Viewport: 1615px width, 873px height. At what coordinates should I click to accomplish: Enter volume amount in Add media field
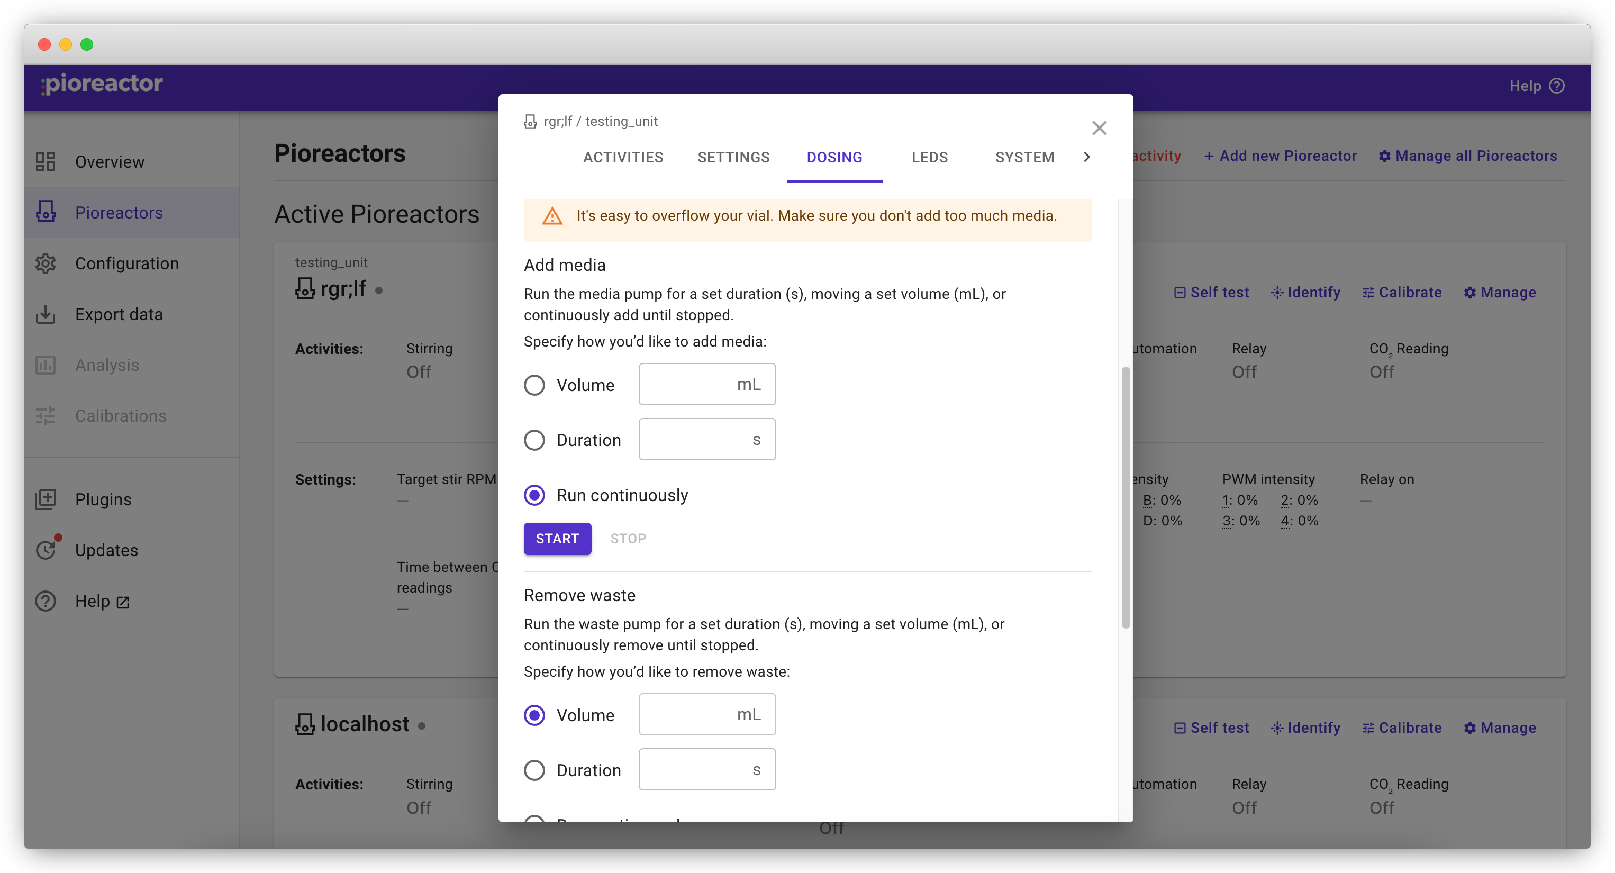pyautogui.click(x=698, y=384)
